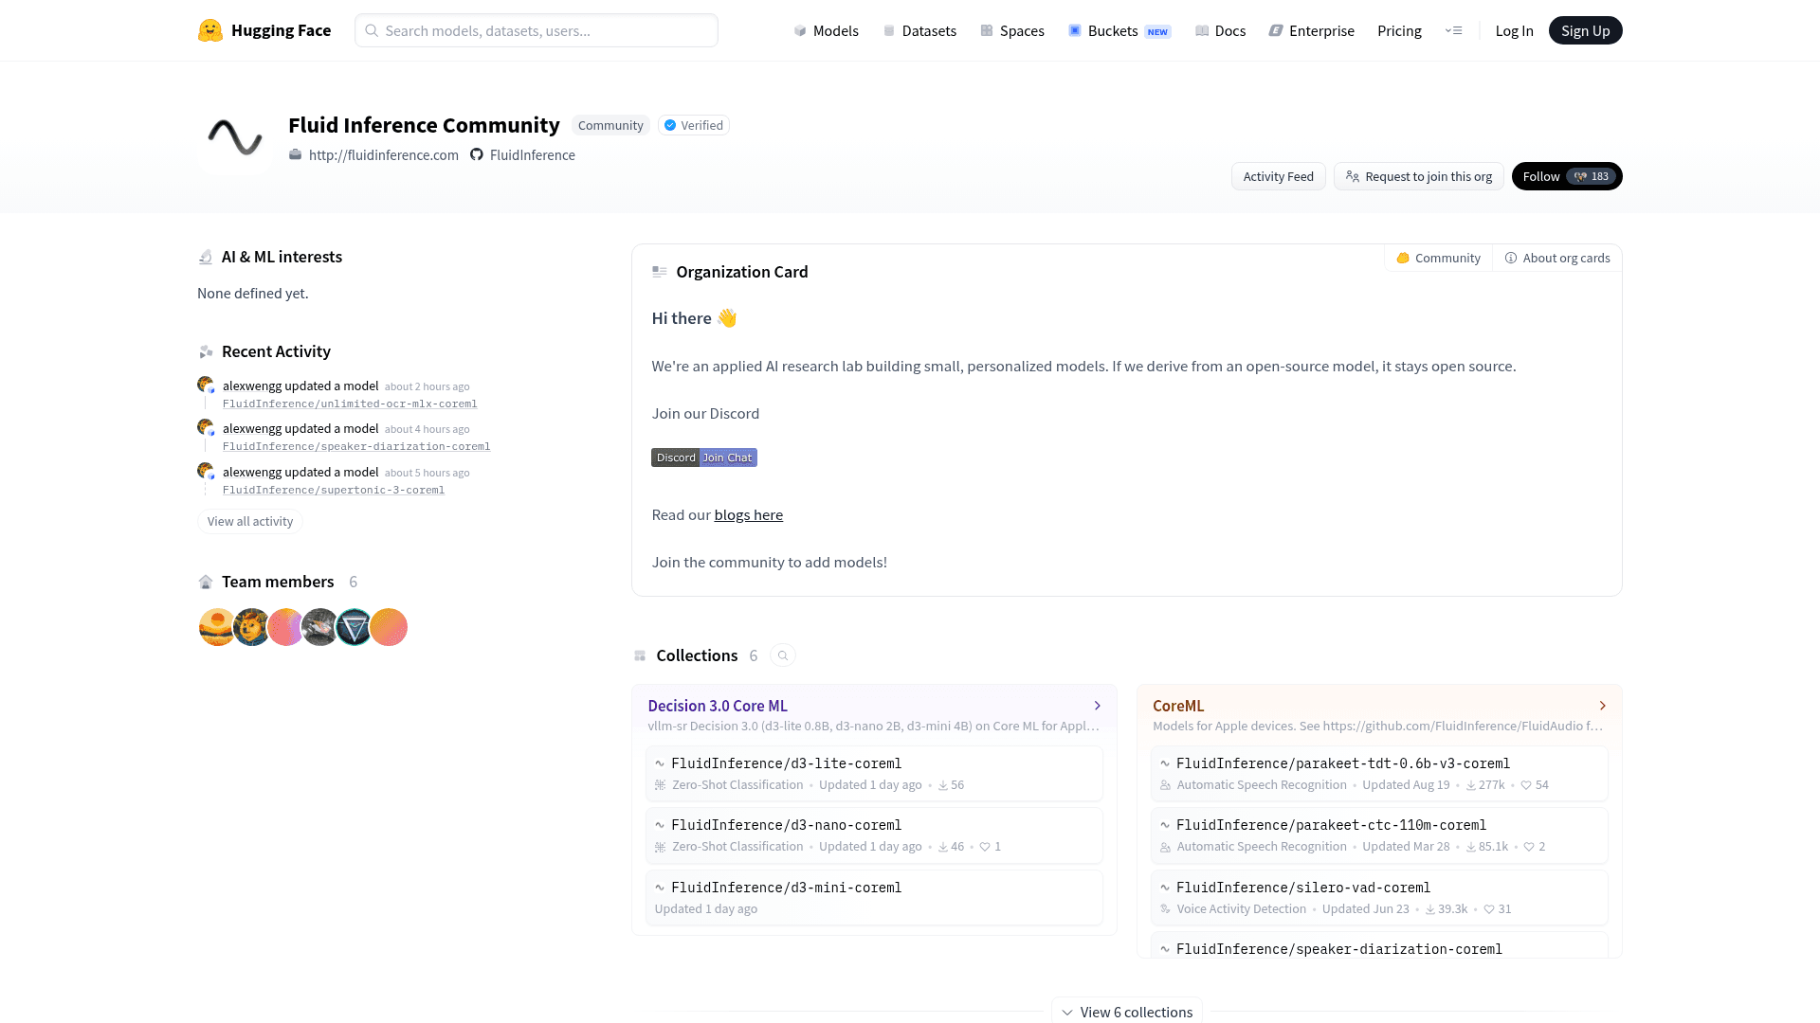The width and height of the screenshot is (1820, 1023).
Task: Focus the search models input field
Action: click(x=537, y=30)
